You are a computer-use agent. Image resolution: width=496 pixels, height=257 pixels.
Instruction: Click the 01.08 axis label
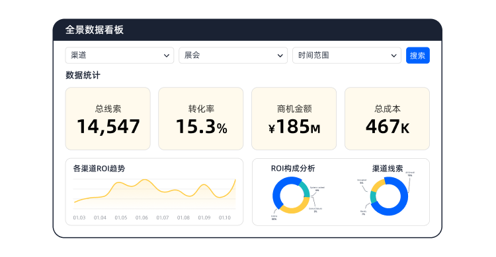(183, 217)
